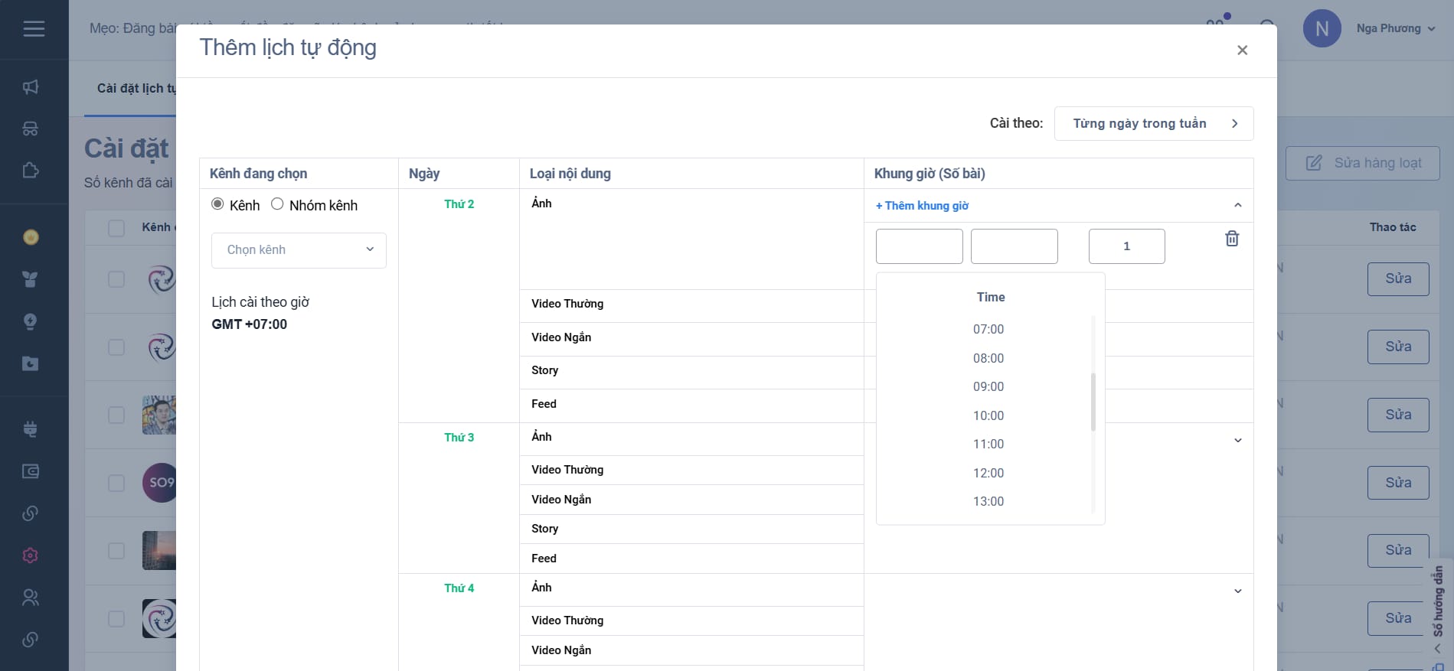Click the first empty time input field
This screenshot has height=671, width=1454.
point(919,246)
